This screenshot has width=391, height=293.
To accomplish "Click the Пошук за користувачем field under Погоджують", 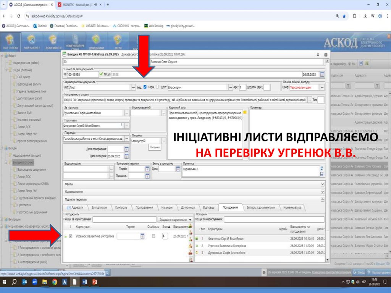I will (x=124, y=220).
